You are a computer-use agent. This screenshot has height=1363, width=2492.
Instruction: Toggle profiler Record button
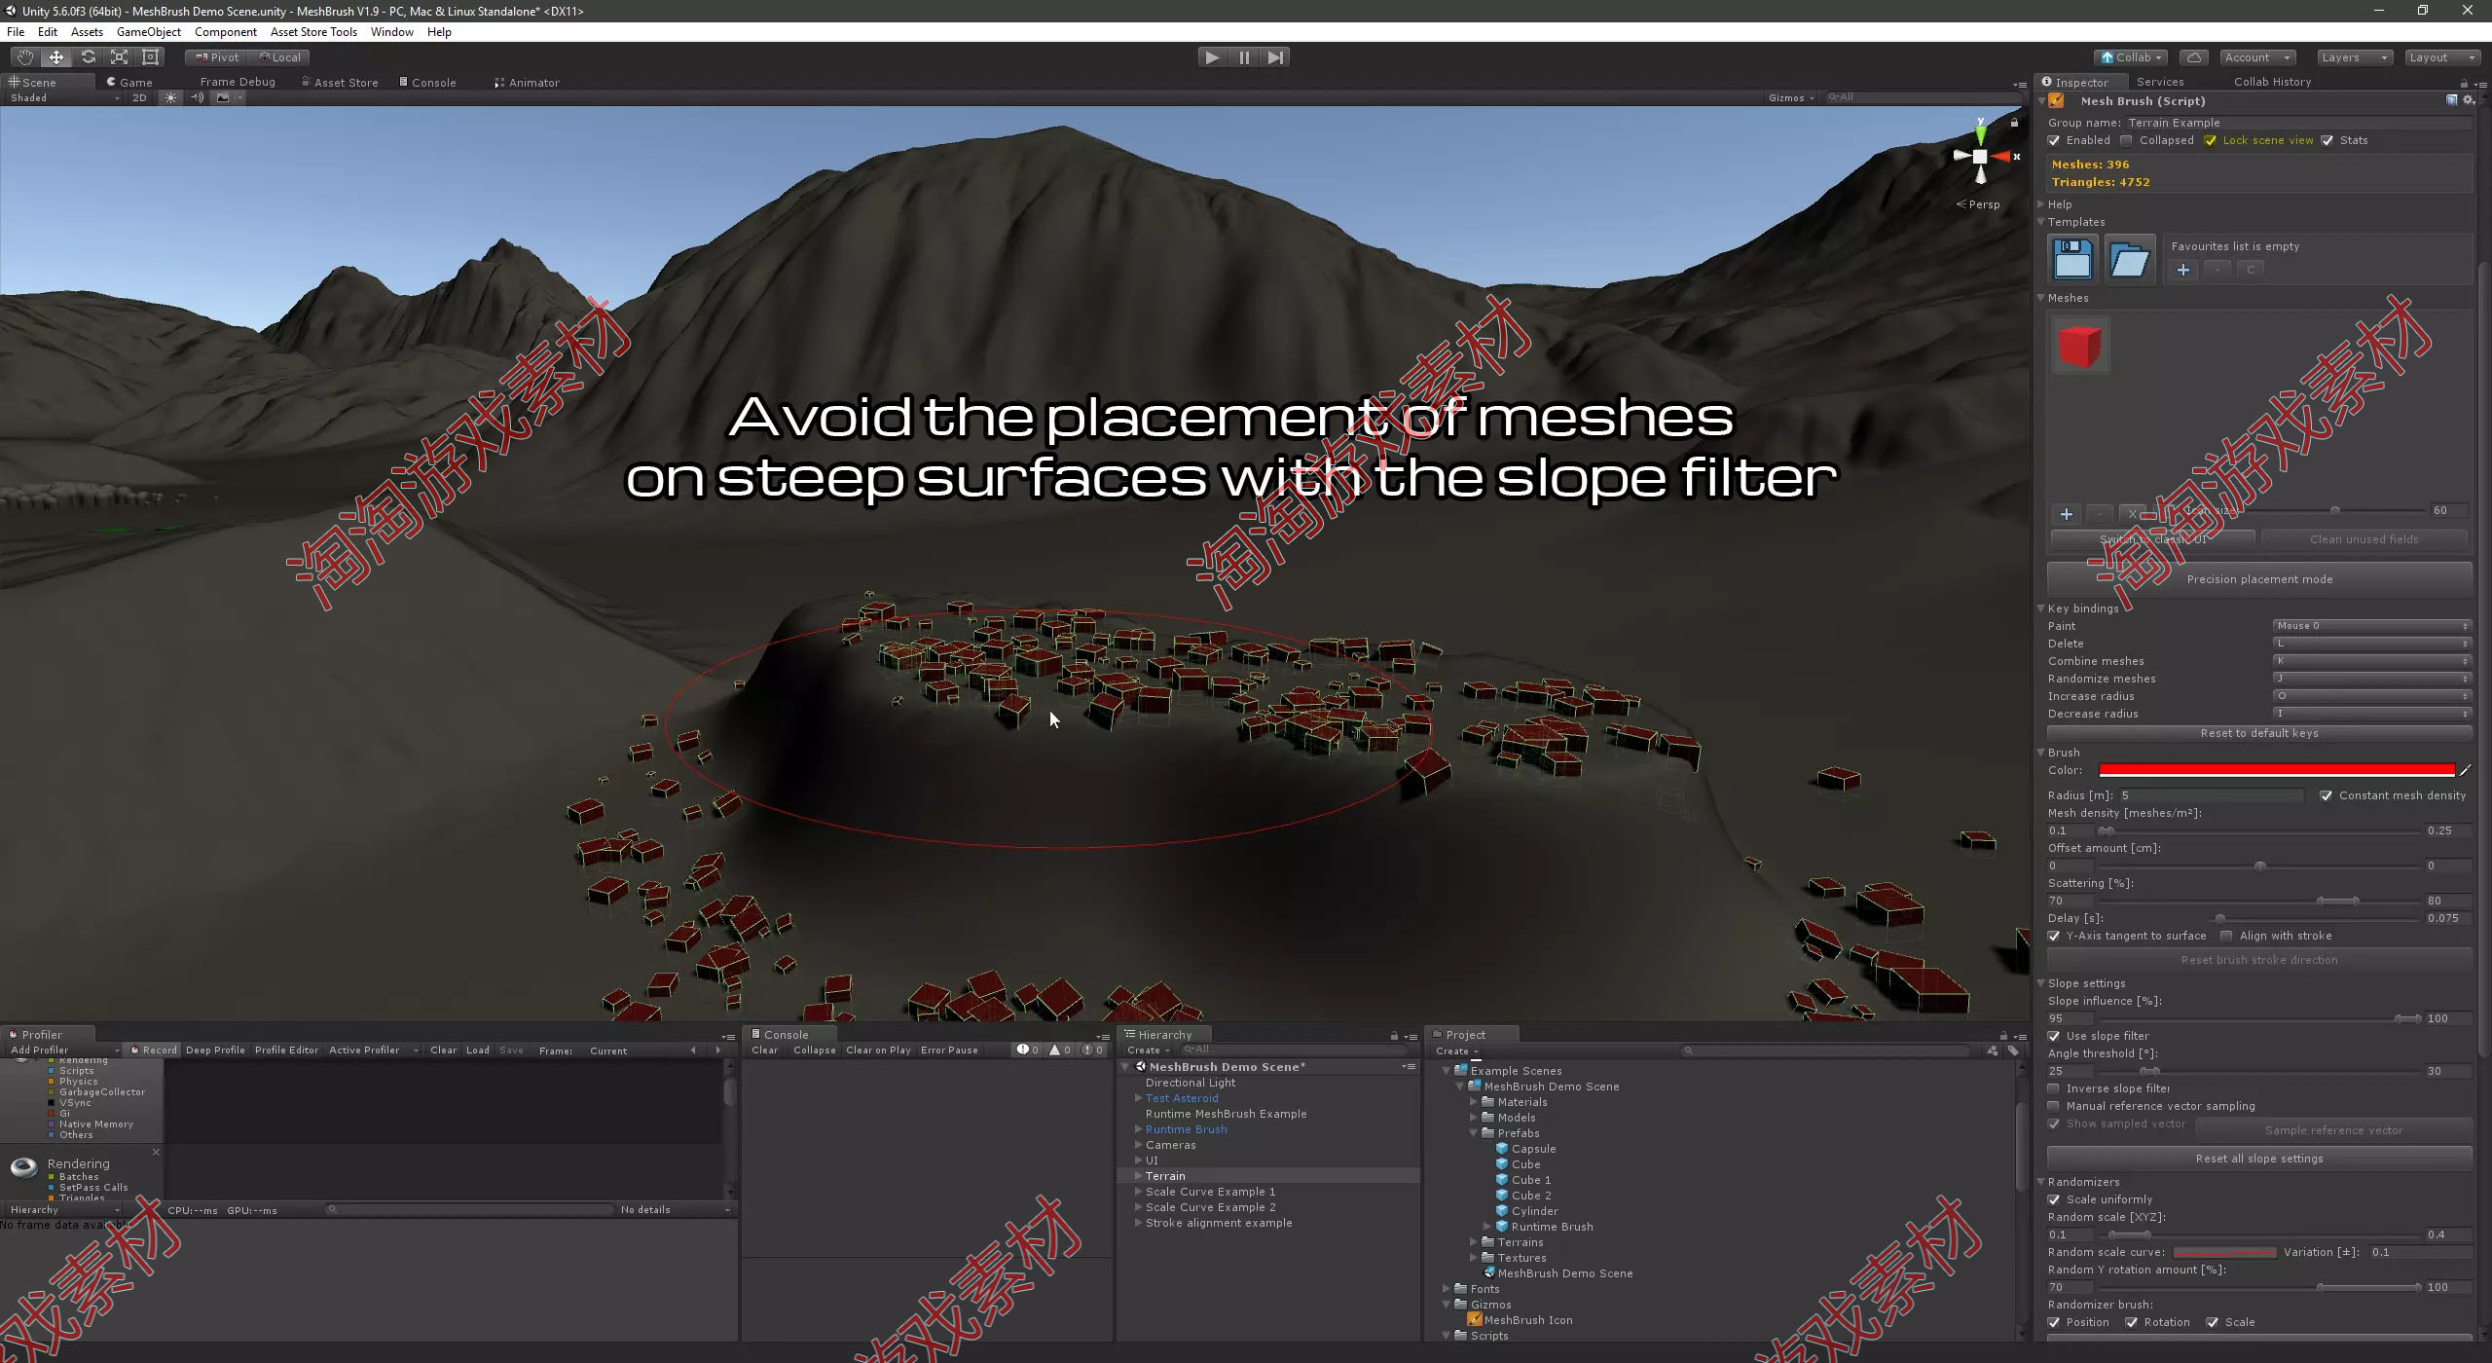[x=154, y=1050]
